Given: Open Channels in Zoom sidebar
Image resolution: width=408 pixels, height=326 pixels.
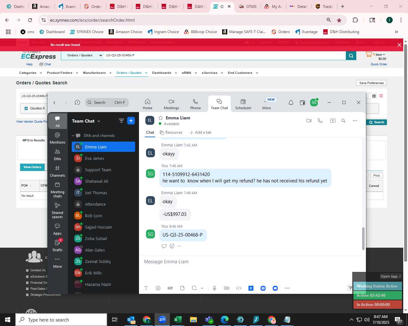Looking at the screenshot, I should point(57,171).
